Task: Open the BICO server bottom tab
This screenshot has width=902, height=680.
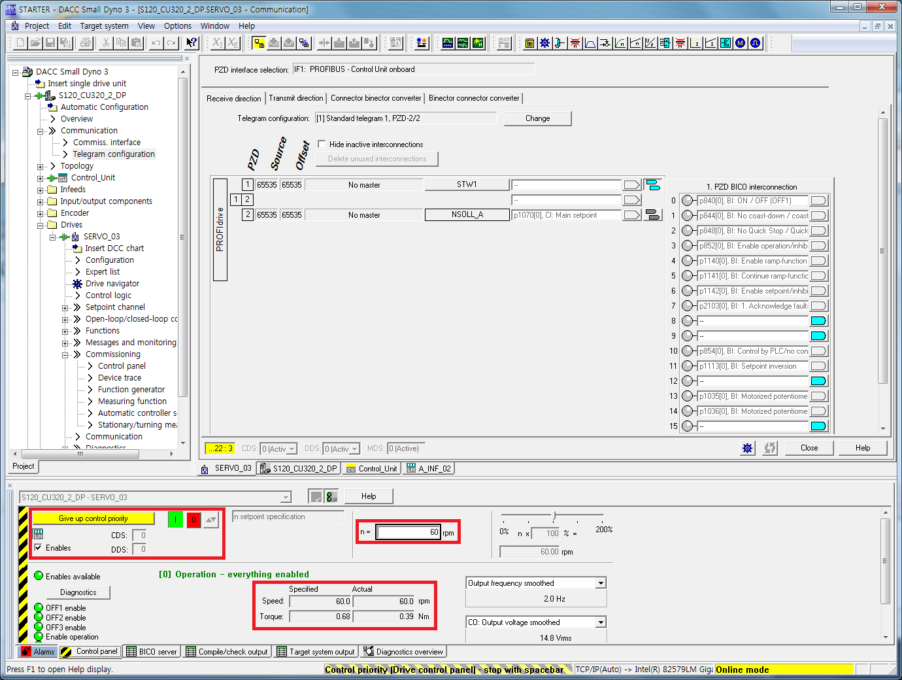Action: [x=152, y=652]
